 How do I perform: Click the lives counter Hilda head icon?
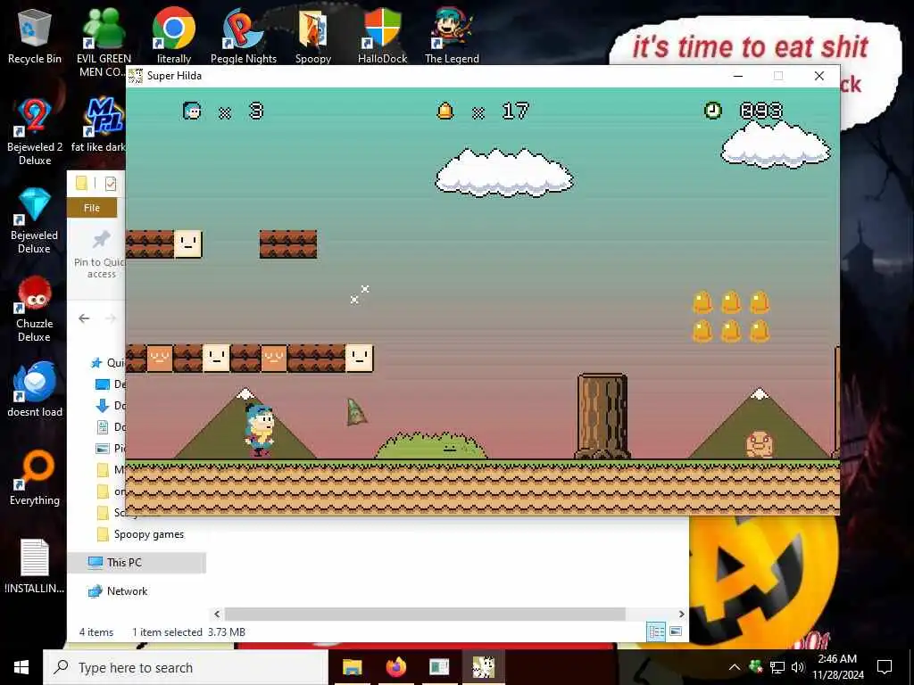[x=193, y=111]
